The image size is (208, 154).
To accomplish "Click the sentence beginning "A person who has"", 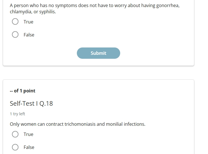I will point(95,8).
